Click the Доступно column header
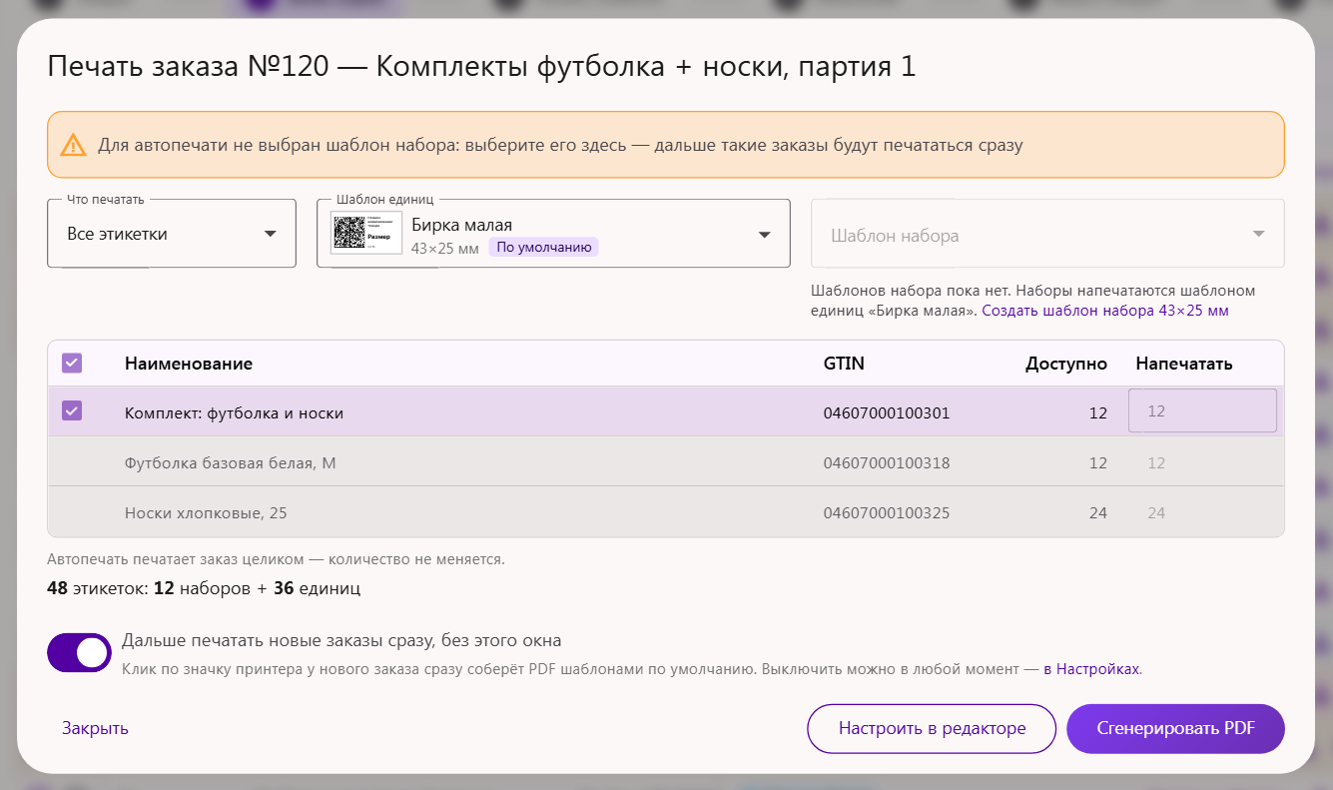The image size is (1333, 790). tap(1065, 364)
